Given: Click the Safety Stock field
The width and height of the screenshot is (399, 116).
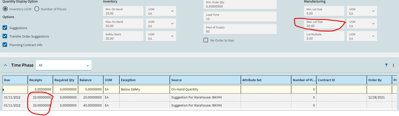Looking at the screenshot, I should tap(123, 36).
